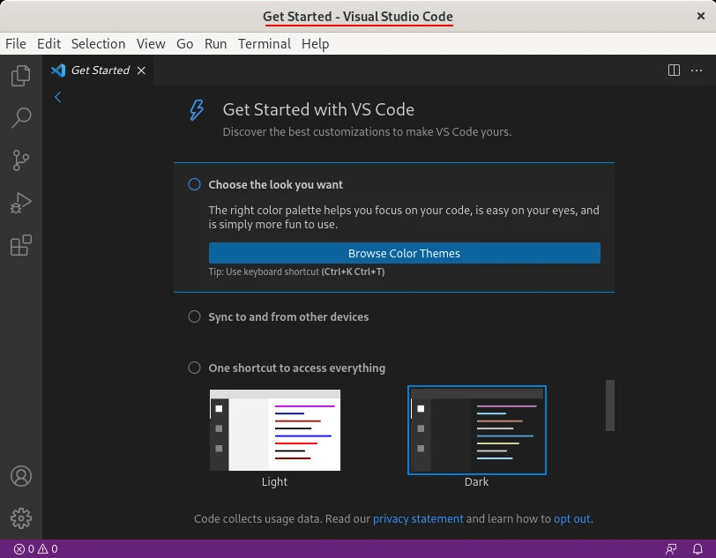Collapse the walkthrough with the back chevron
The width and height of the screenshot is (716, 558).
58,97
